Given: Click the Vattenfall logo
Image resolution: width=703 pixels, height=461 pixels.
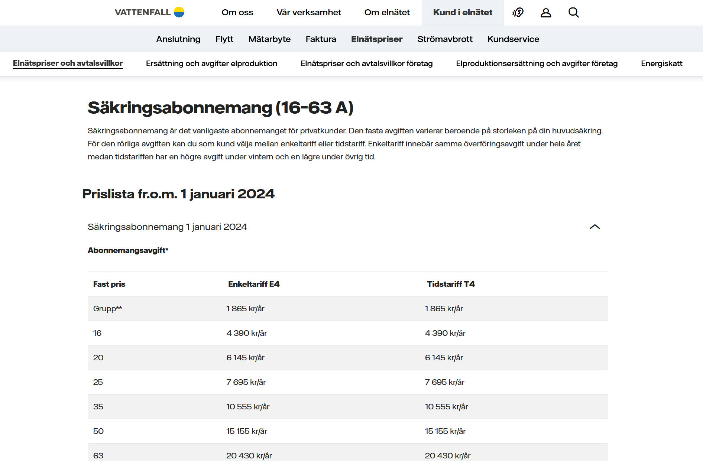Looking at the screenshot, I should (149, 12).
